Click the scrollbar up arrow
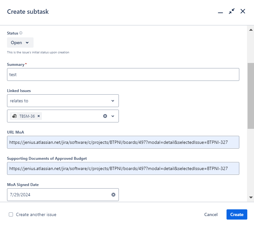Image resolution: width=254 pixels, height=225 pixels. (251, 30)
